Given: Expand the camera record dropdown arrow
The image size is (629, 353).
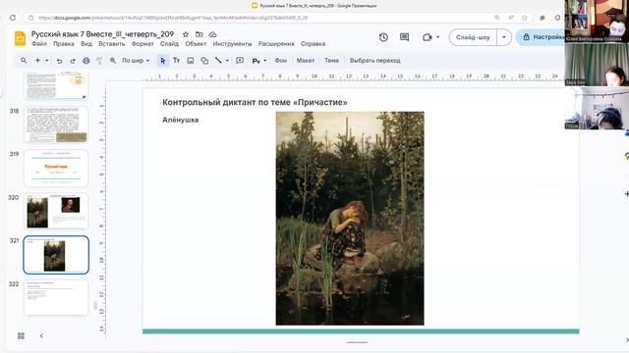Looking at the screenshot, I should [x=437, y=37].
